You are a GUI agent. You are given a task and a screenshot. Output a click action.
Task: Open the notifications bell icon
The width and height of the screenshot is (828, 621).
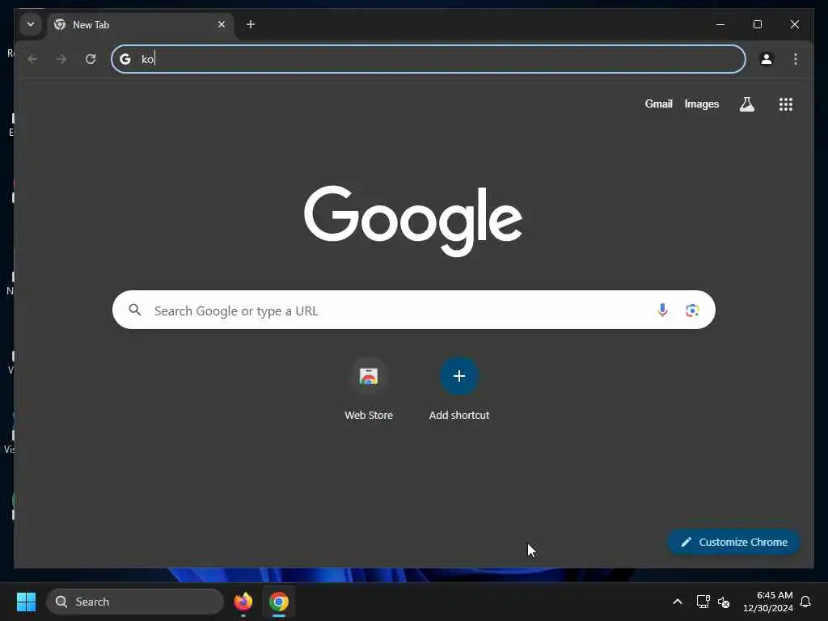point(805,602)
